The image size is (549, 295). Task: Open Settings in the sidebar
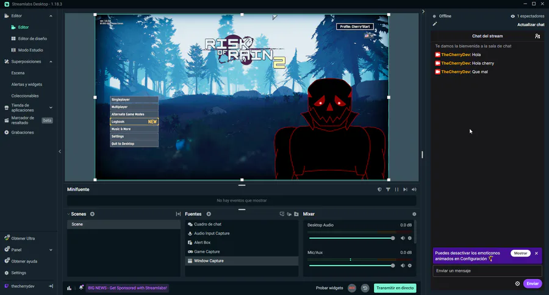(18, 273)
